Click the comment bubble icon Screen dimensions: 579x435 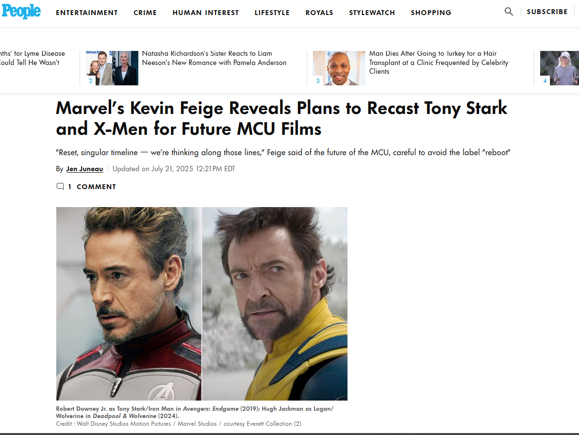tap(60, 186)
